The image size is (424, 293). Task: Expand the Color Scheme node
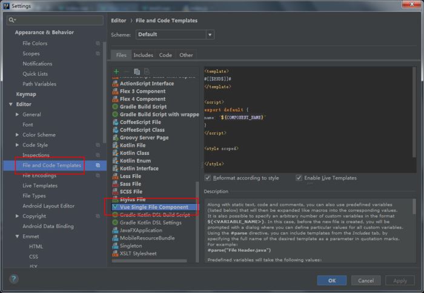coord(18,135)
